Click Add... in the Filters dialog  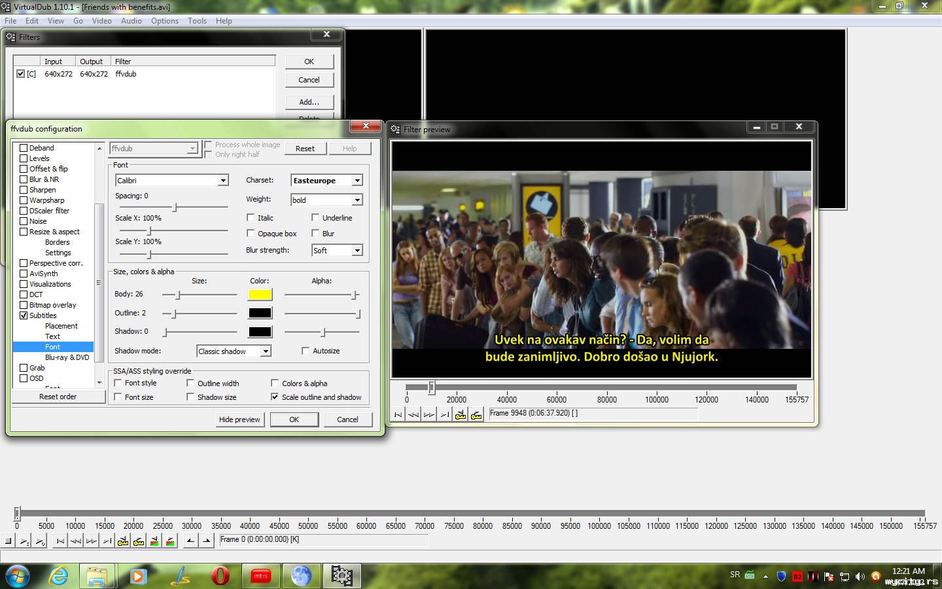(309, 102)
